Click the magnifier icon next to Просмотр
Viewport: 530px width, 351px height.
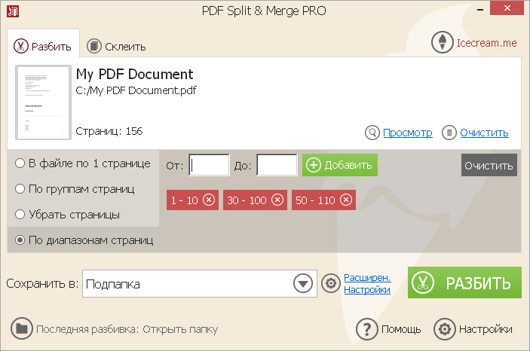(372, 133)
